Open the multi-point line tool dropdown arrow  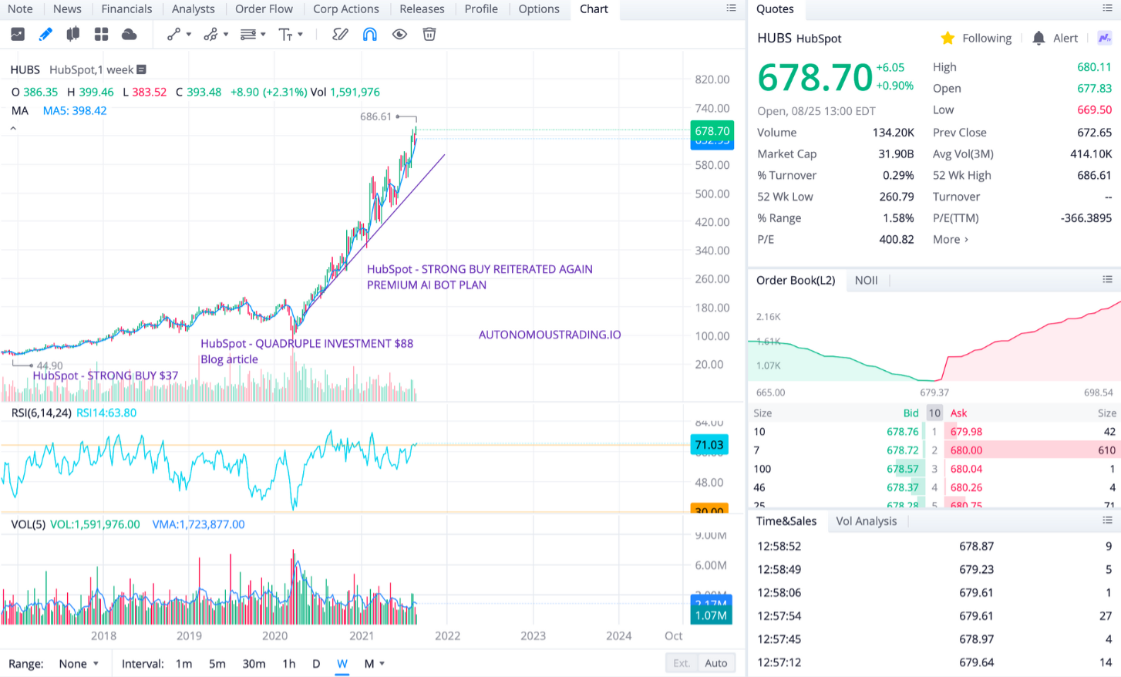pos(226,35)
